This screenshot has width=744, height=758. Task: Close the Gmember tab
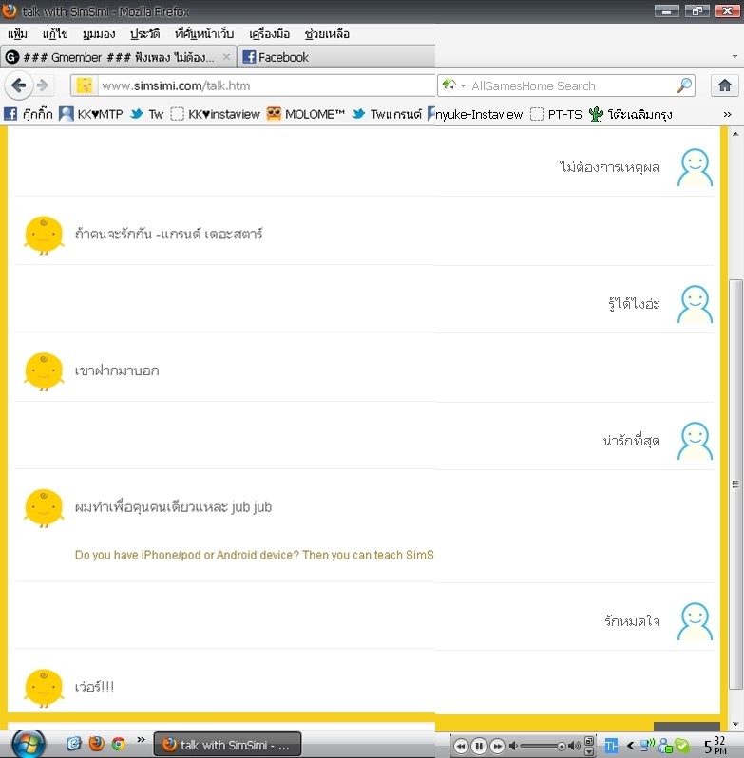(x=226, y=57)
